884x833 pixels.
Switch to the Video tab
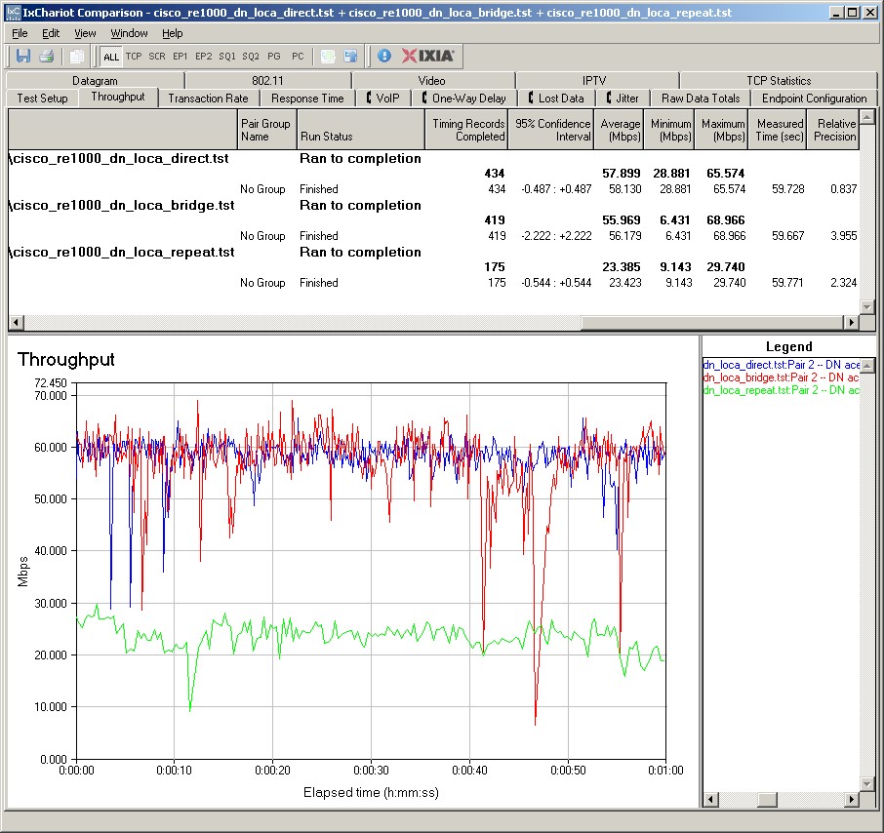tap(432, 81)
